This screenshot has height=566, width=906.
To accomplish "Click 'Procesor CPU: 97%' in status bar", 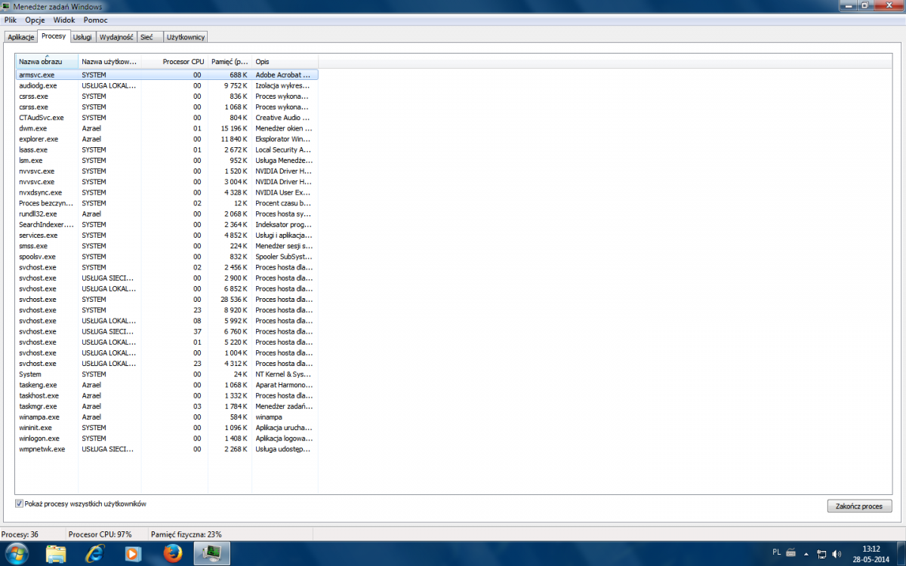I will [100, 534].
